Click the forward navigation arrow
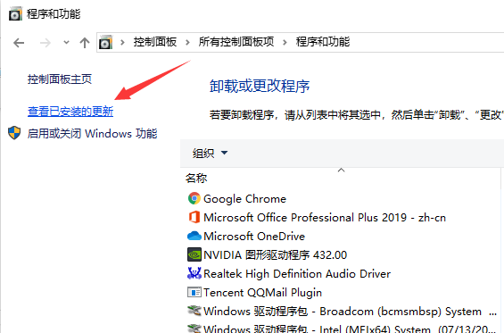Viewport: 504px width, 333px height. 45,43
